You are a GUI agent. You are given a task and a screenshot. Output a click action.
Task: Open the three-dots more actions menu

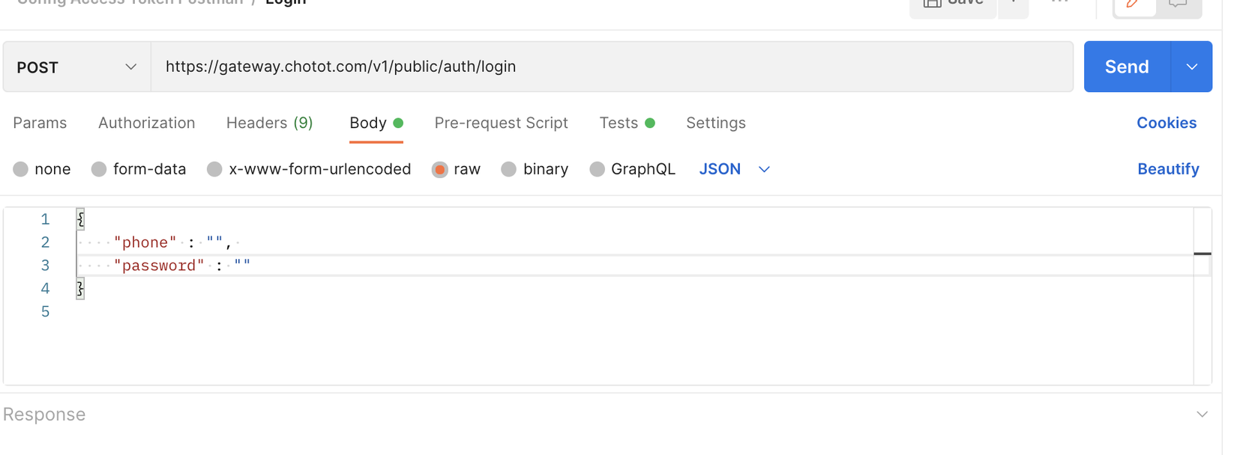point(1059,4)
